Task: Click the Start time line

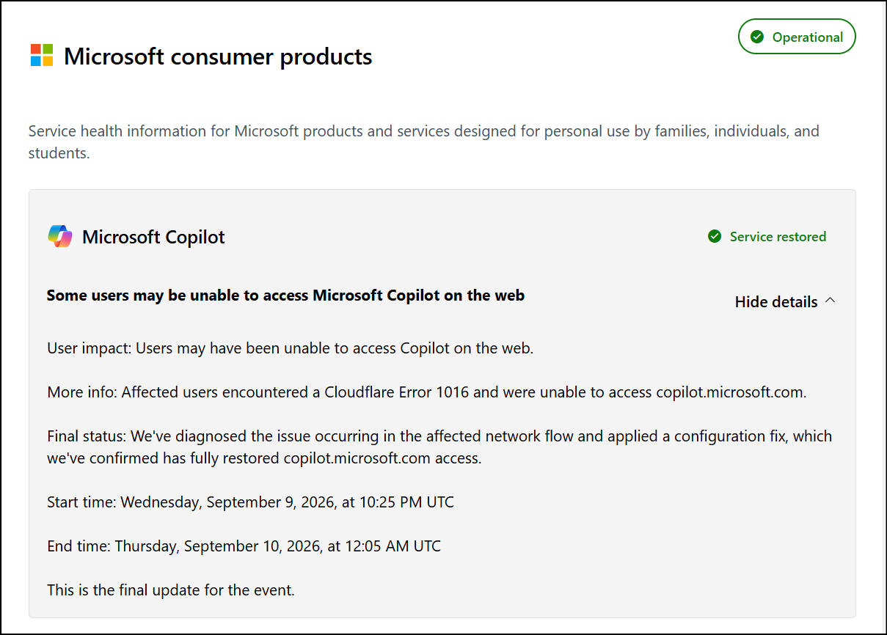Action: [250, 502]
